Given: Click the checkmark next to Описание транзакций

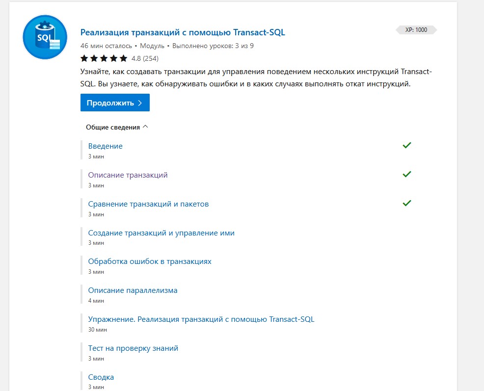Looking at the screenshot, I should click(406, 174).
